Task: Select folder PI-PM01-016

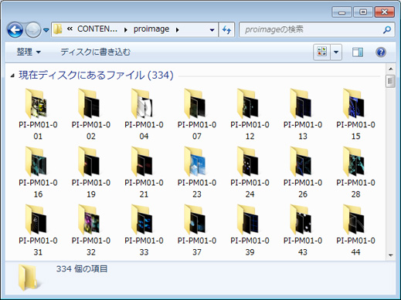Action: click(x=38, y=172)
